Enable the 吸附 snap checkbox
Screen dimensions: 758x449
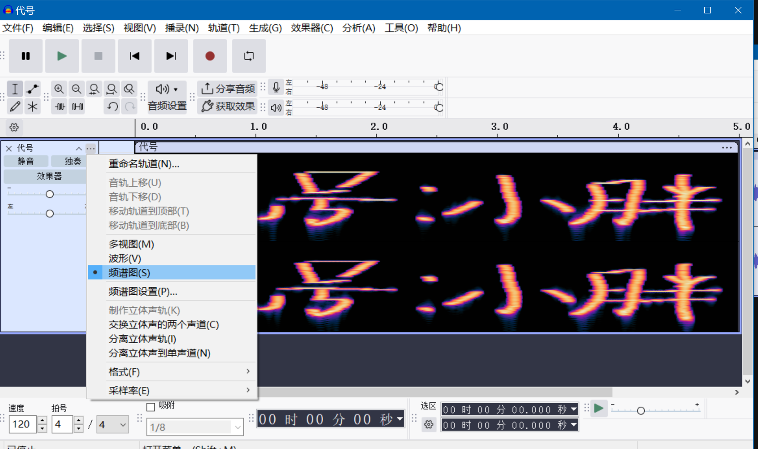coord(151,407)
